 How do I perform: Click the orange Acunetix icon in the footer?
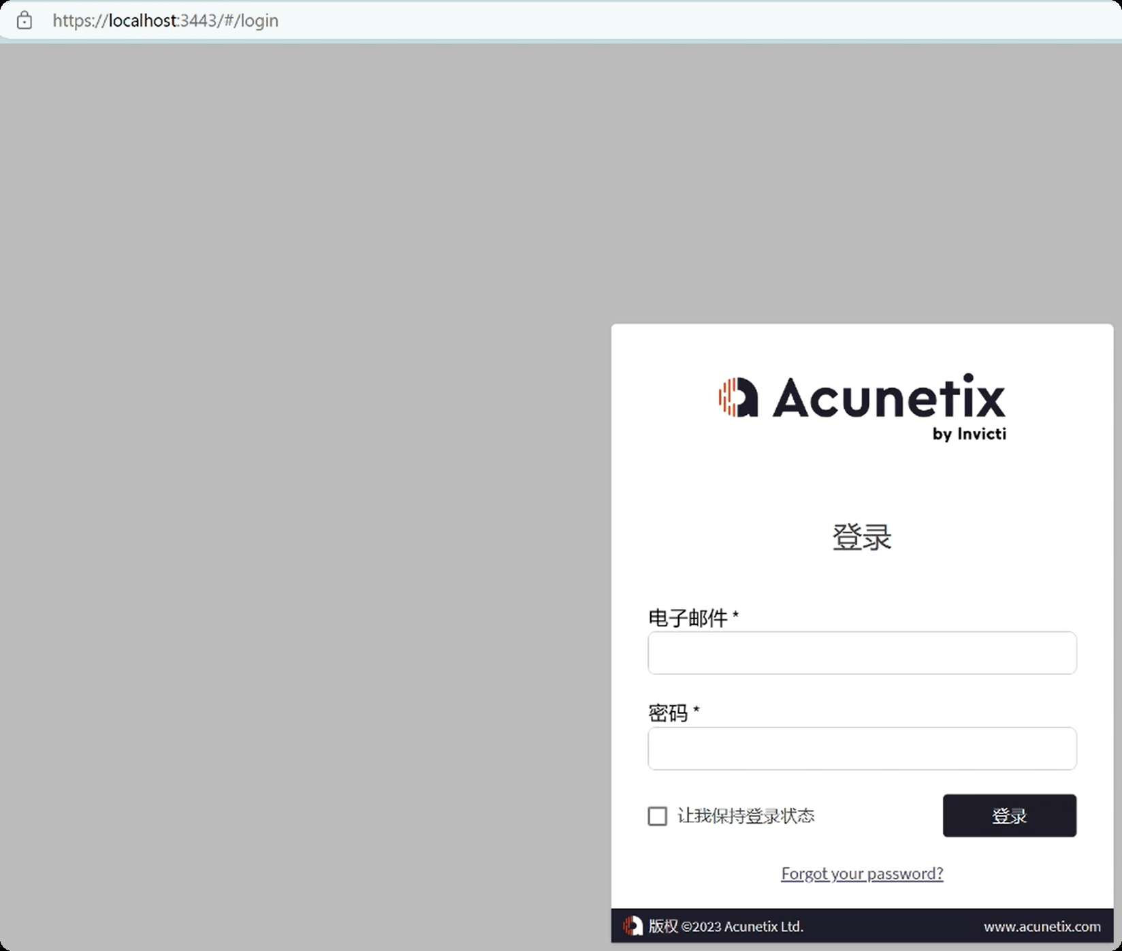pos(634,926)
